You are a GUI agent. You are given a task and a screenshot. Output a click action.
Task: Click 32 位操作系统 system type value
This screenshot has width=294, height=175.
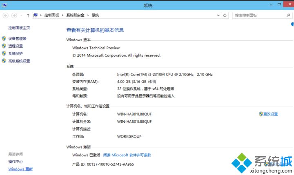click(145, 89)
